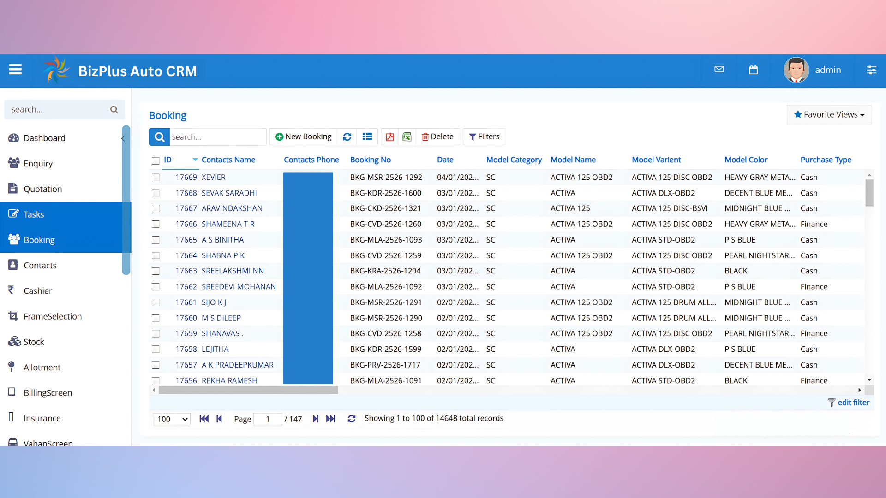Screen dimensions: 886x498
Task: Reload records using pager refresh icon
Action: click(352, 419)
